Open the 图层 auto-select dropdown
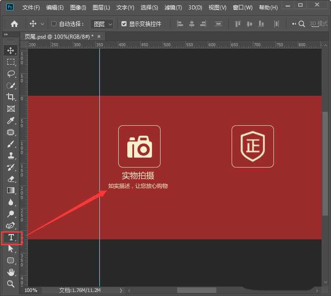 coord(102,24)
